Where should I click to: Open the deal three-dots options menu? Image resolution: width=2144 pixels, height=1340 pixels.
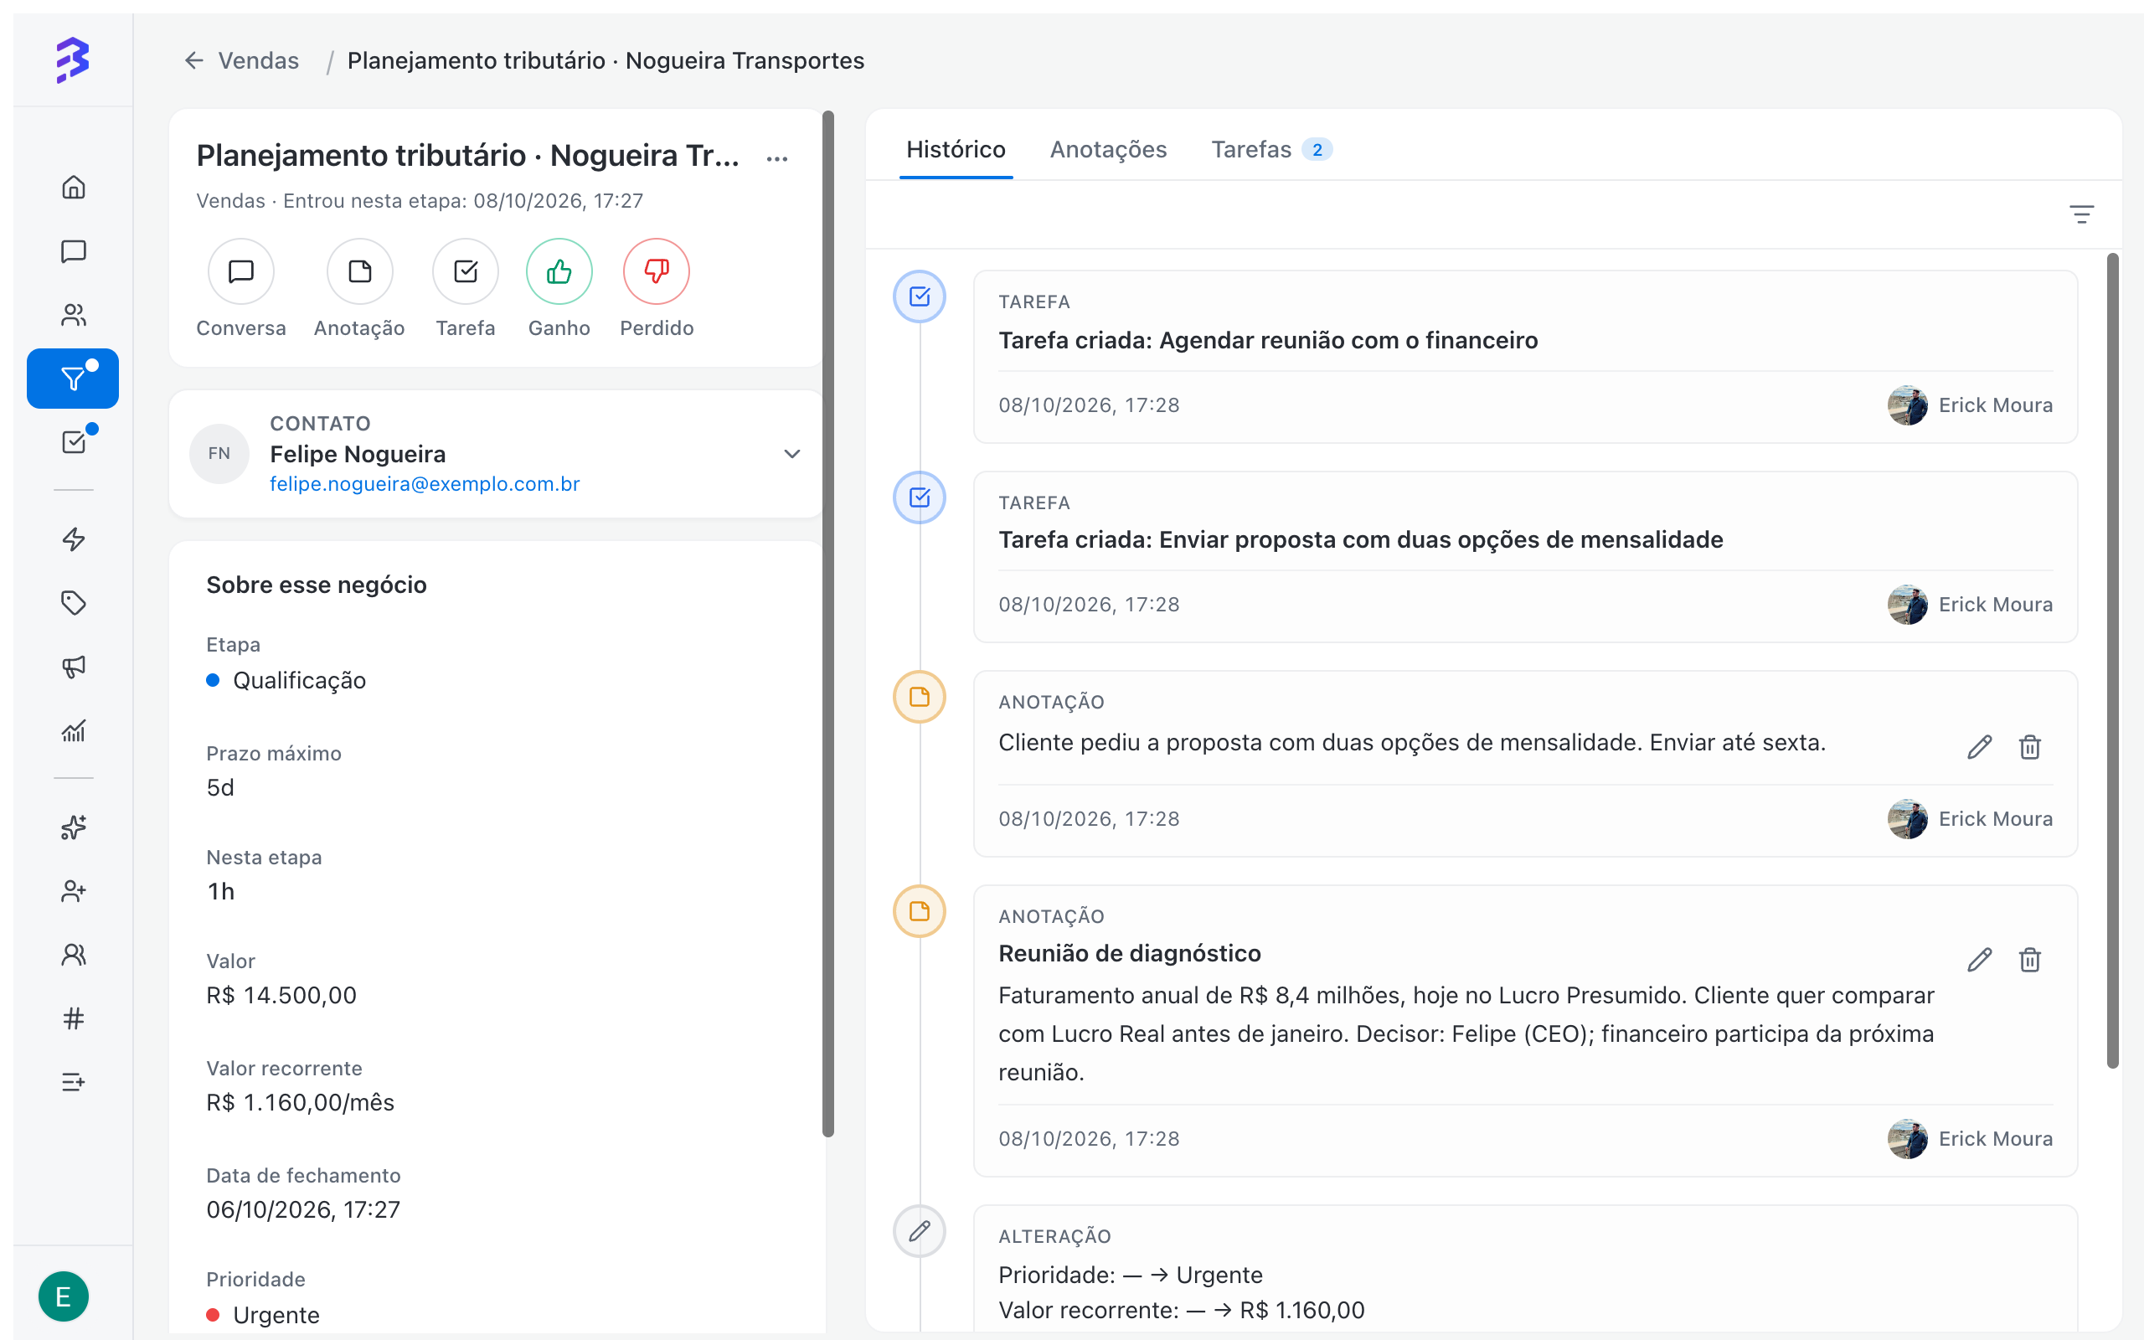[x=777, y=158]
